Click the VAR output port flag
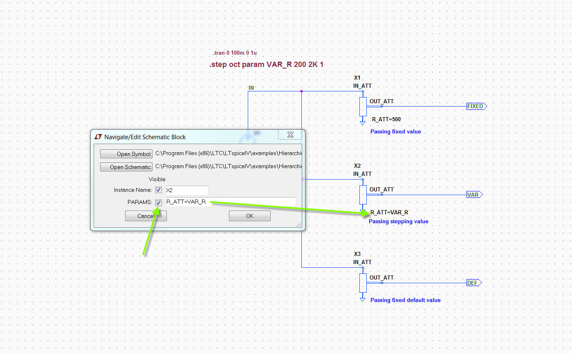The width and height of the screenshot is (572, 353). point(473,195)
